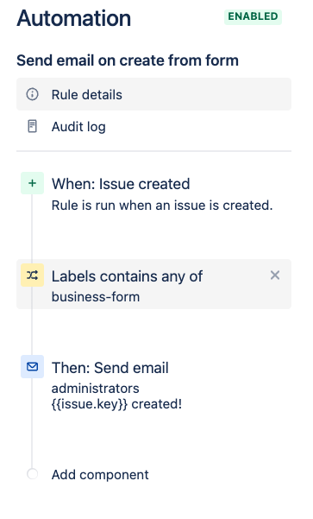
Task: Select the Labels contains any of condition
Action: point(153,284)
